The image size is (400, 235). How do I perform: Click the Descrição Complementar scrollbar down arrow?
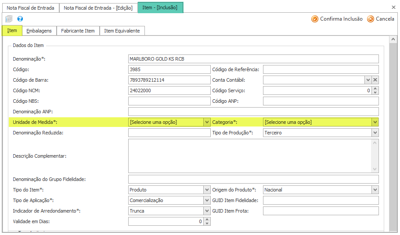pos(375,169)
